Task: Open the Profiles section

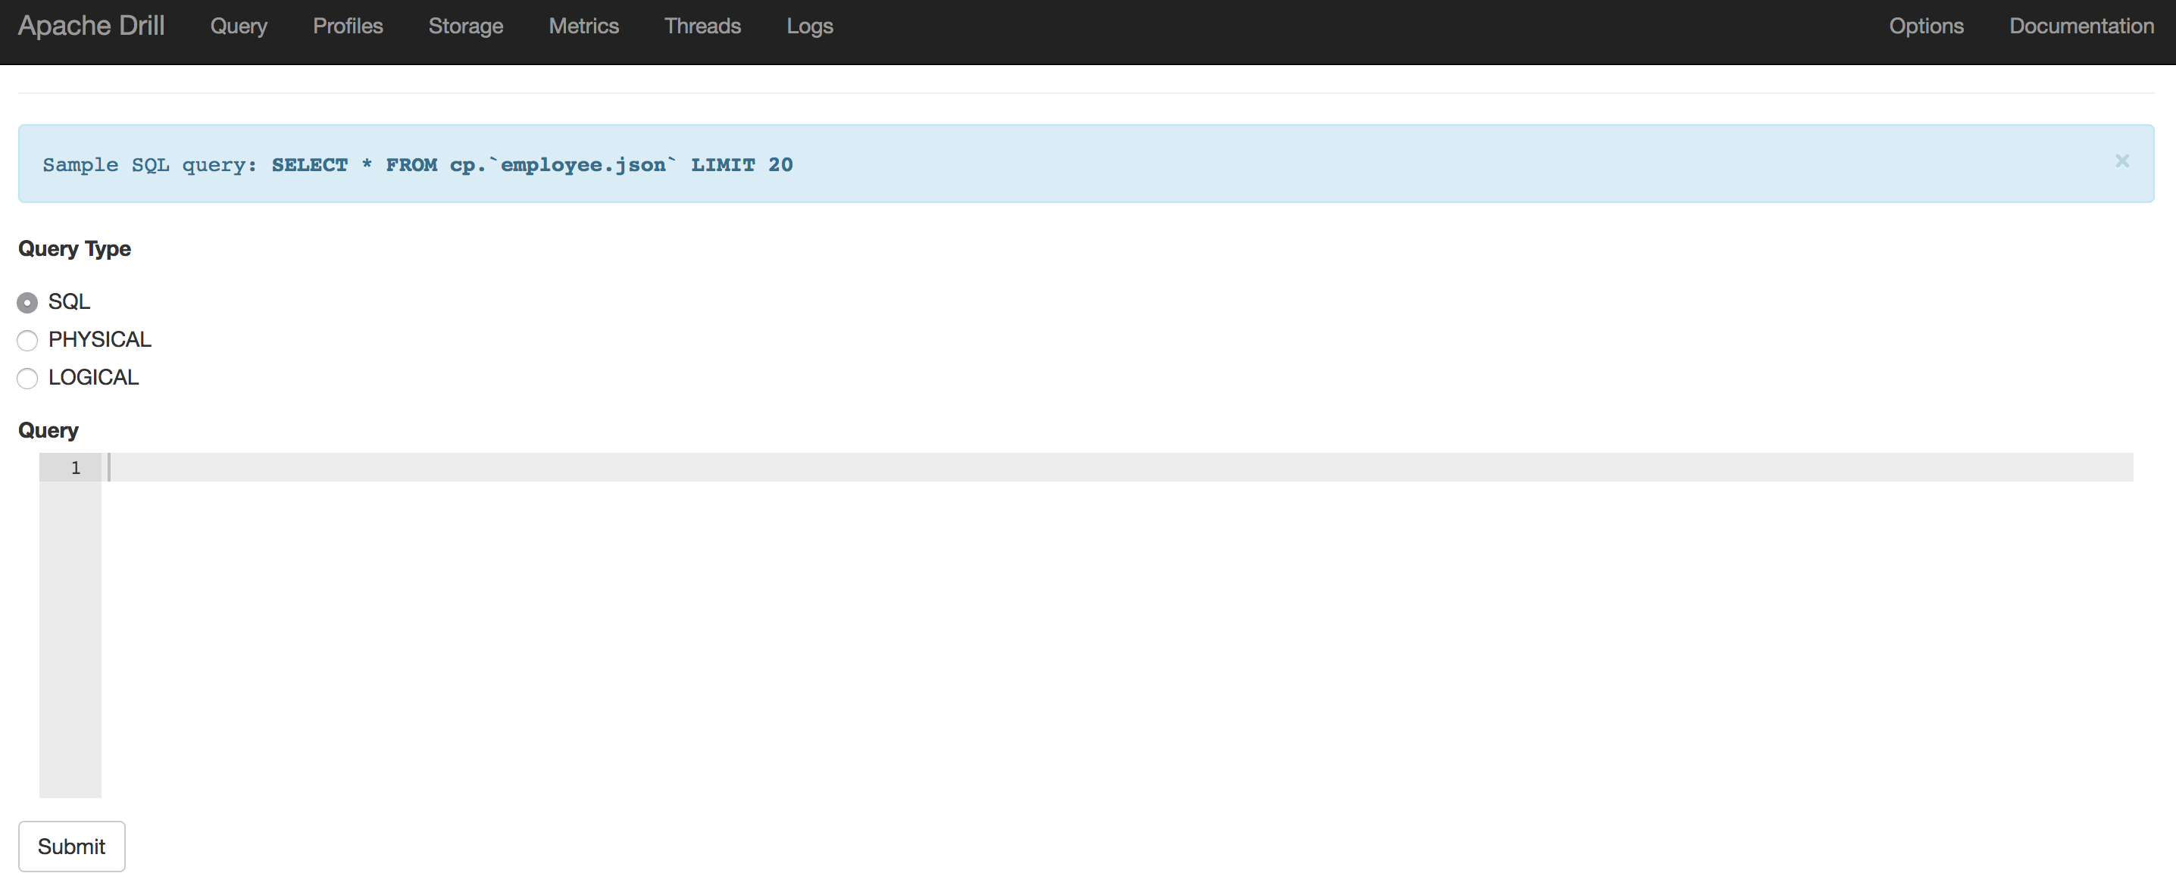Action: (x=350, y=27)
